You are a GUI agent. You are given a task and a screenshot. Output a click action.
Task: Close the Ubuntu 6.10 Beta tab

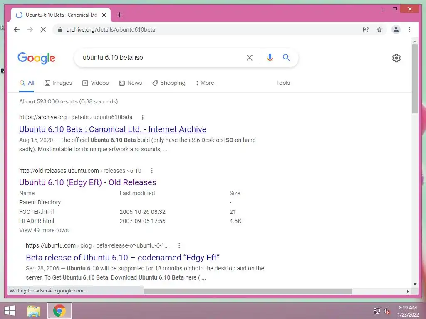(x=104, y=15)
